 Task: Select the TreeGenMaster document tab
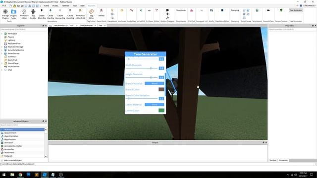[86, 26]
